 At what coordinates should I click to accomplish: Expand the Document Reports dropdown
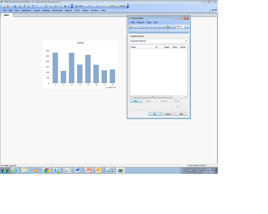[x=186, y=41]
